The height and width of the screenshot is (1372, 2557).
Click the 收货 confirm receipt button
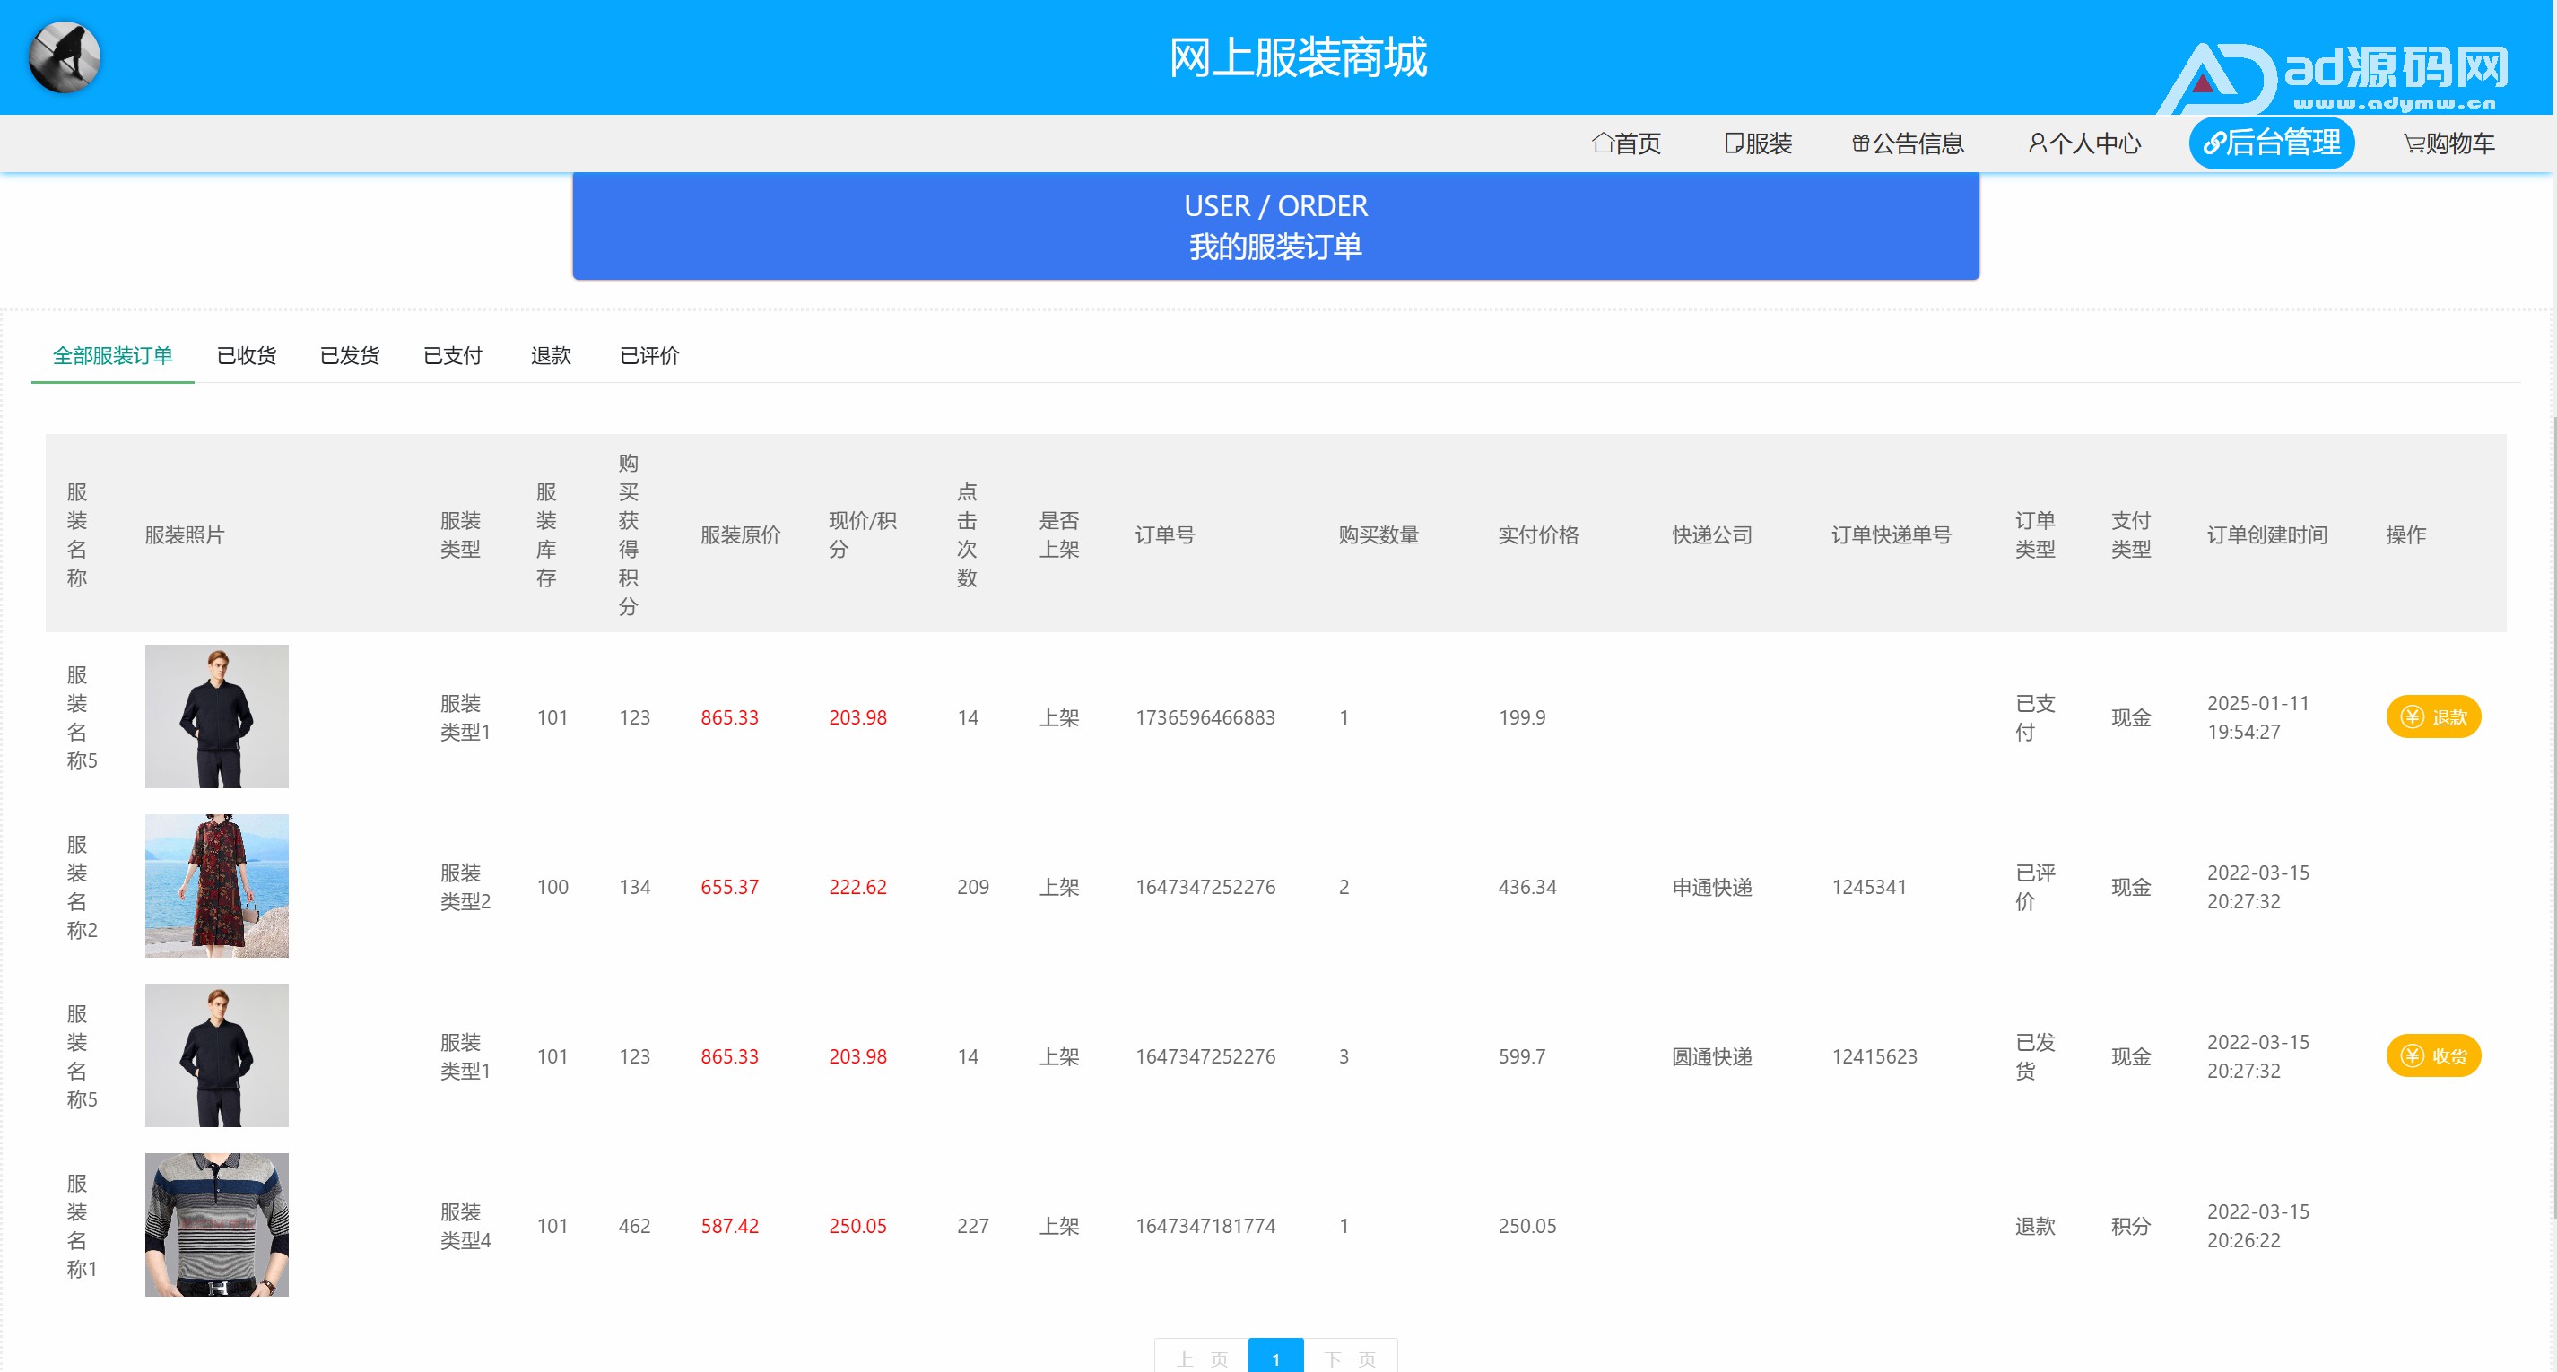point(2432,1055)
